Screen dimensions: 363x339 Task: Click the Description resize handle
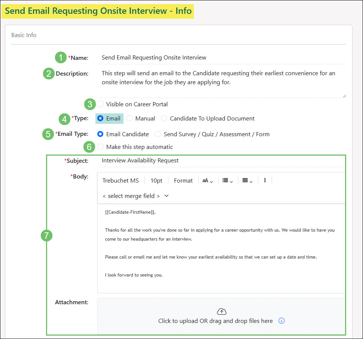coord(344,97)
